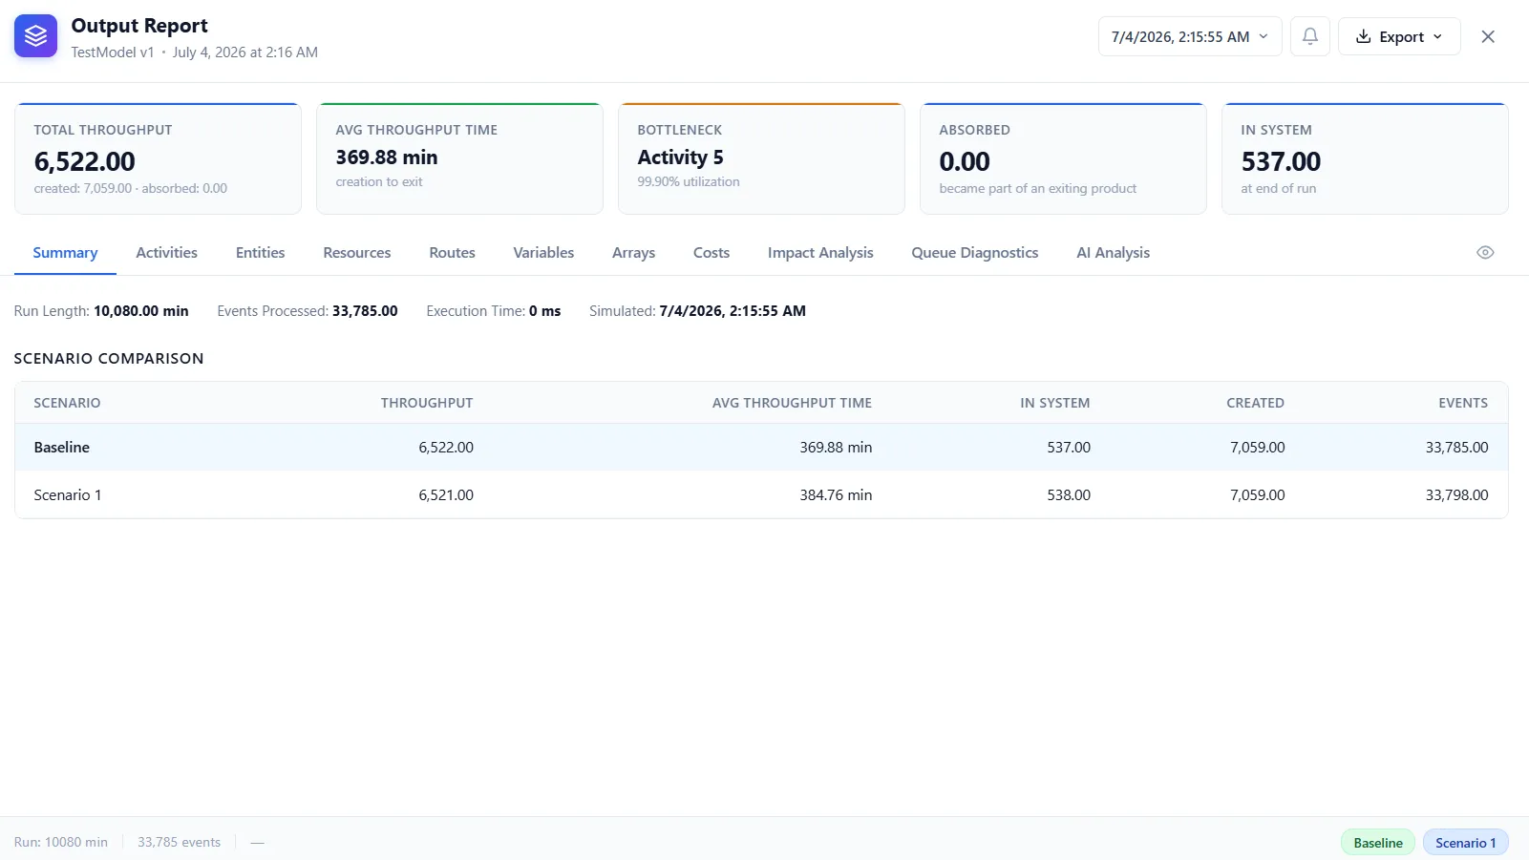Screen dimensions: 1529x860
Task: Close the Output Report panel
Action: (1488, 36)
